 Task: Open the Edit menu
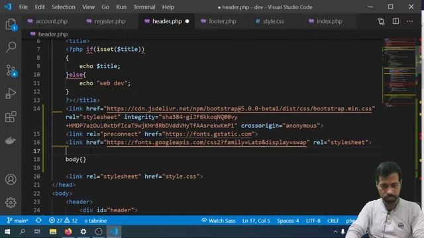click(x=40, y=7)
